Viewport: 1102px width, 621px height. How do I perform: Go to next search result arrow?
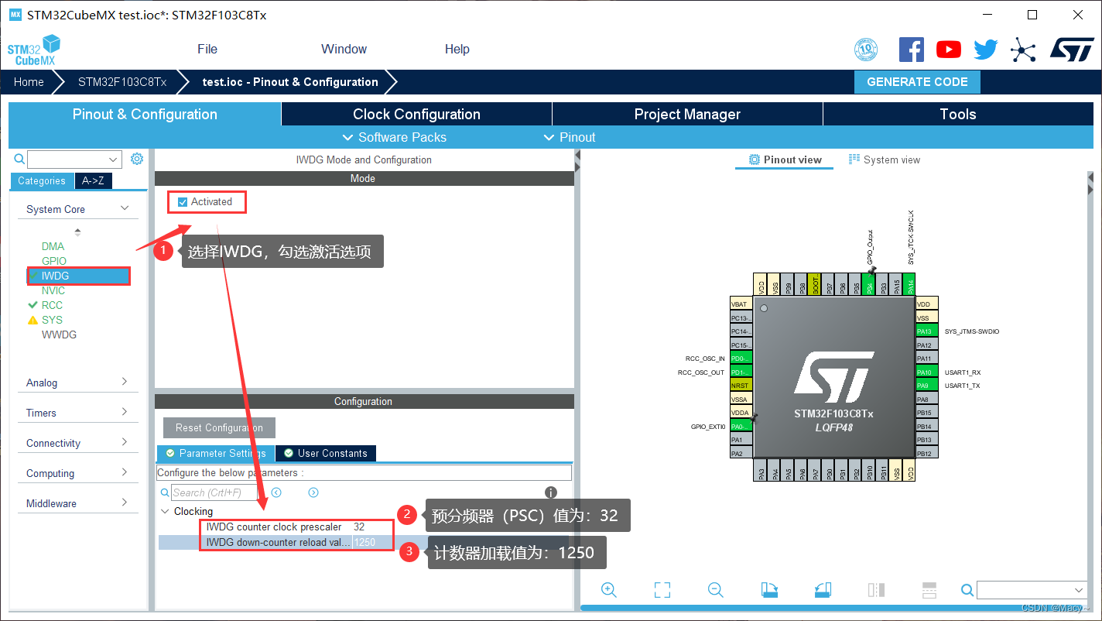pyautogui.click(x=313, y=492)
